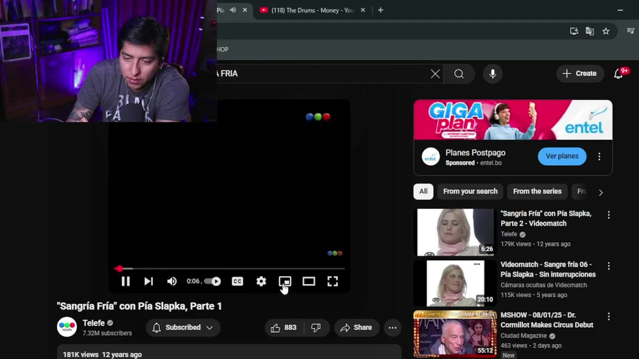Open Sangría Fría Parte 2 thumbnail
639x359 pixels.
coord(455,232)
